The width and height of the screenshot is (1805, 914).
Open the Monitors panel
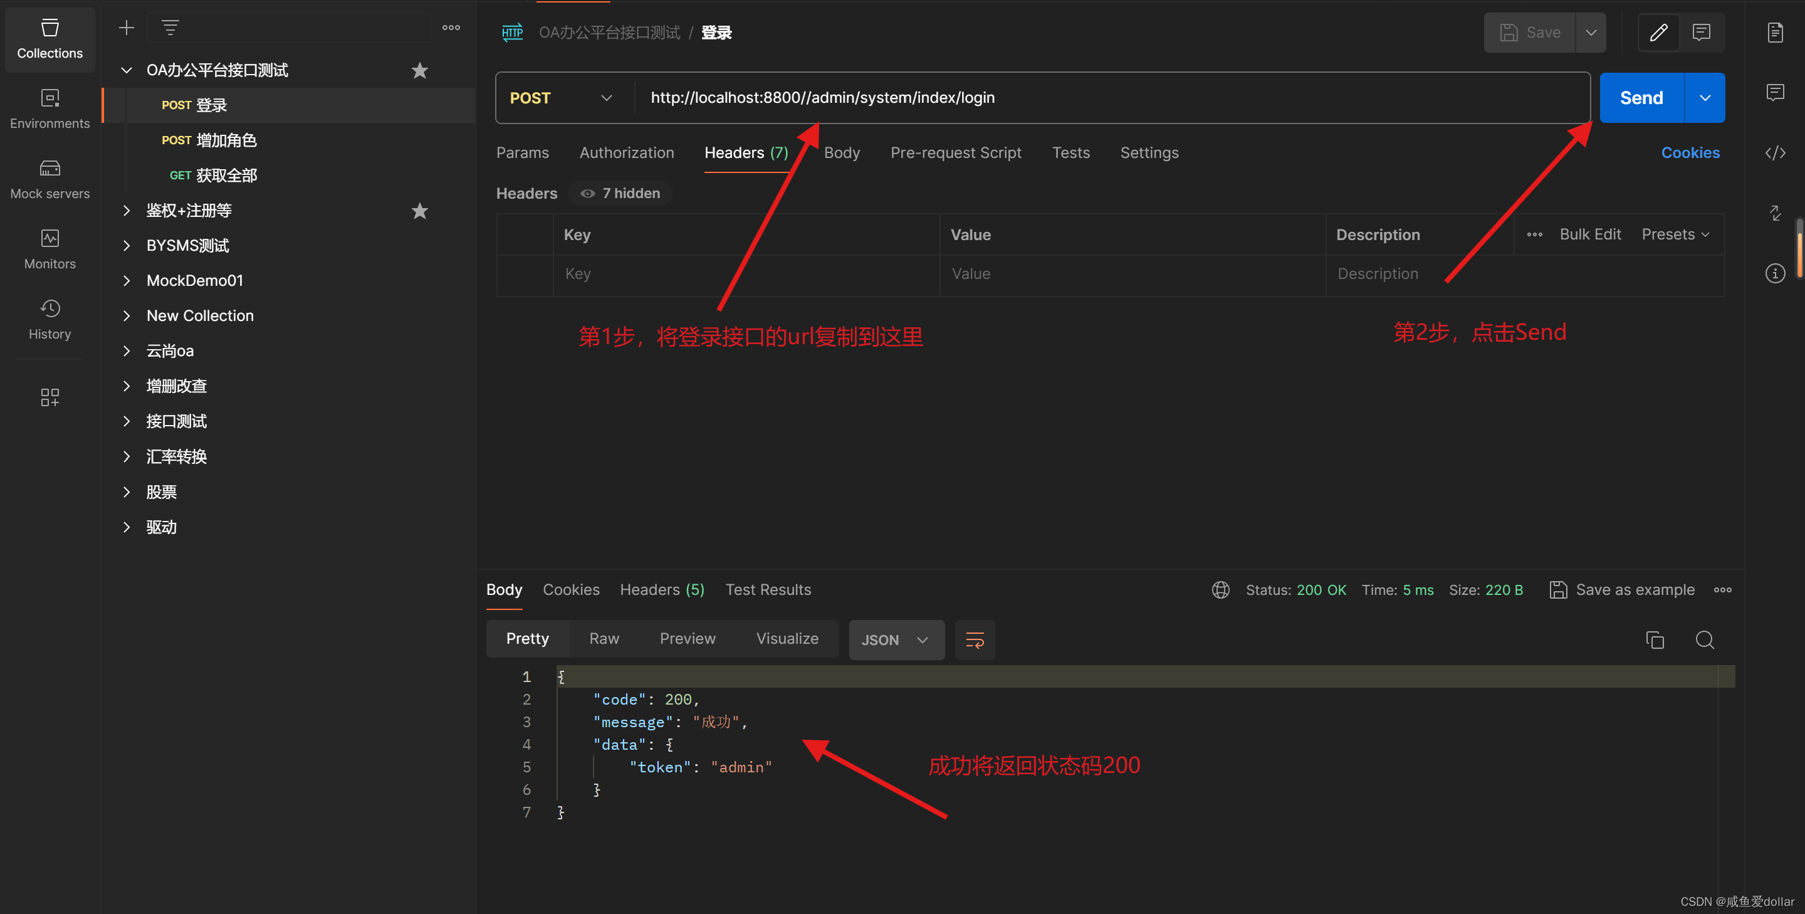pyautogui.click(x=50, y=250)
